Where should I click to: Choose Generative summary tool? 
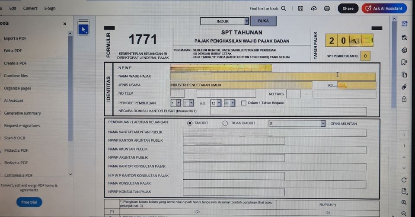tap(22, 113)
